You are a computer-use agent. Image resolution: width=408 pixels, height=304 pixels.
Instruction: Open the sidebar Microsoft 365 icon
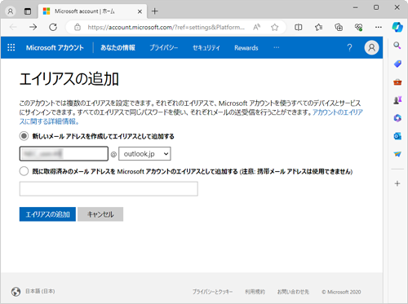point(397,118)
